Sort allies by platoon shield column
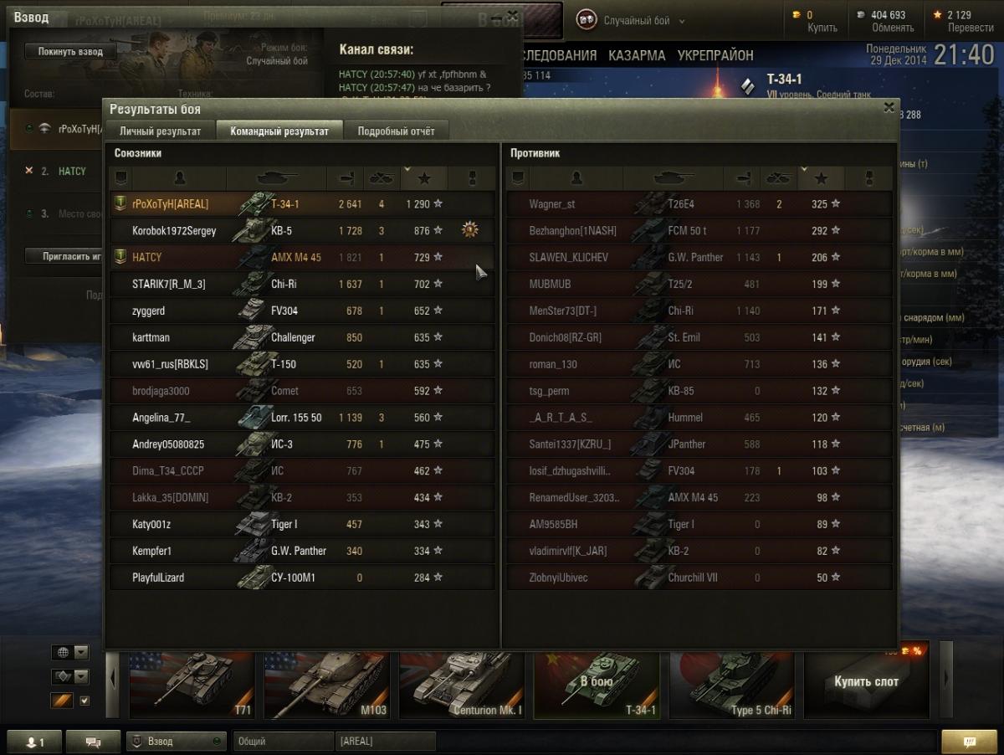Screen dimensions: 1004x755 tap(120, 177)
